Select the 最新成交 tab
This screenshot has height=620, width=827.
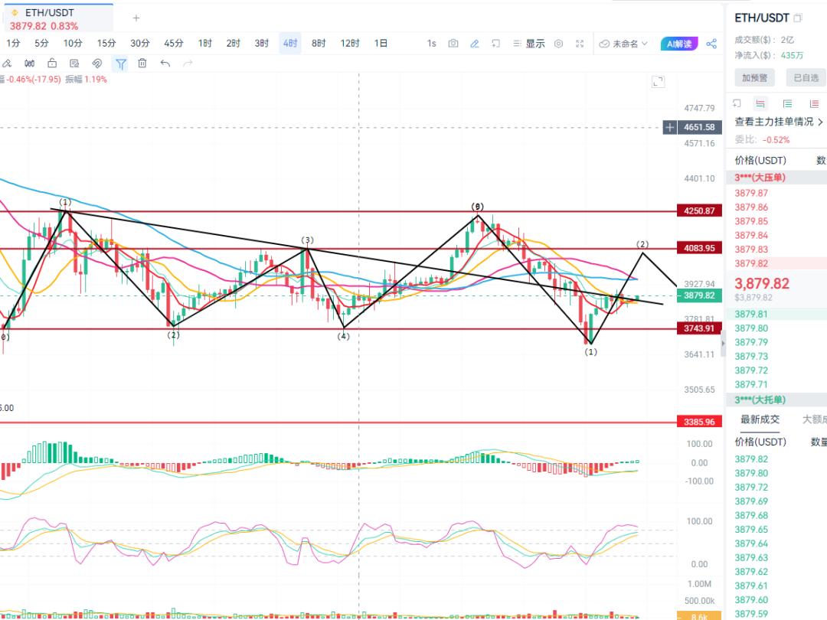coord(760,419)
